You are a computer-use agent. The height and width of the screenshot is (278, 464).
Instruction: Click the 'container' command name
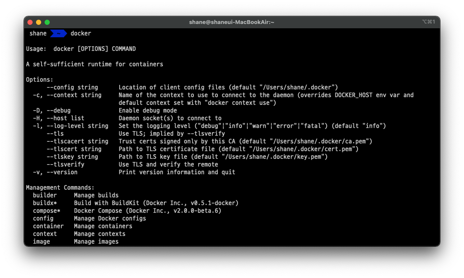[48, 226]
